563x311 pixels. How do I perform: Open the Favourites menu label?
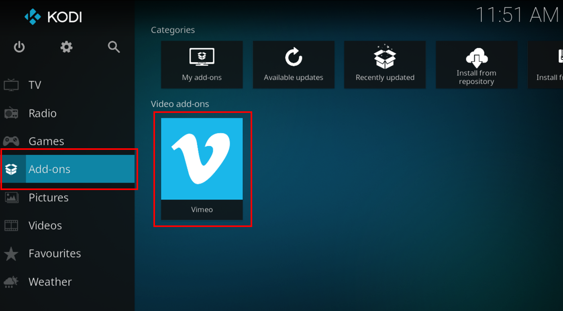click(55, 254)
